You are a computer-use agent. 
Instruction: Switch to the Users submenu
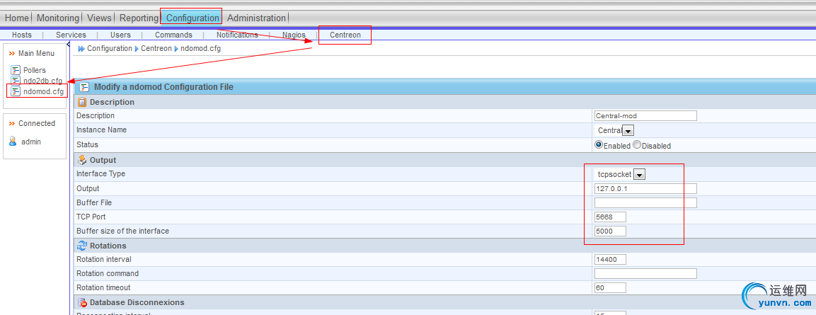[x=121, y=35]
